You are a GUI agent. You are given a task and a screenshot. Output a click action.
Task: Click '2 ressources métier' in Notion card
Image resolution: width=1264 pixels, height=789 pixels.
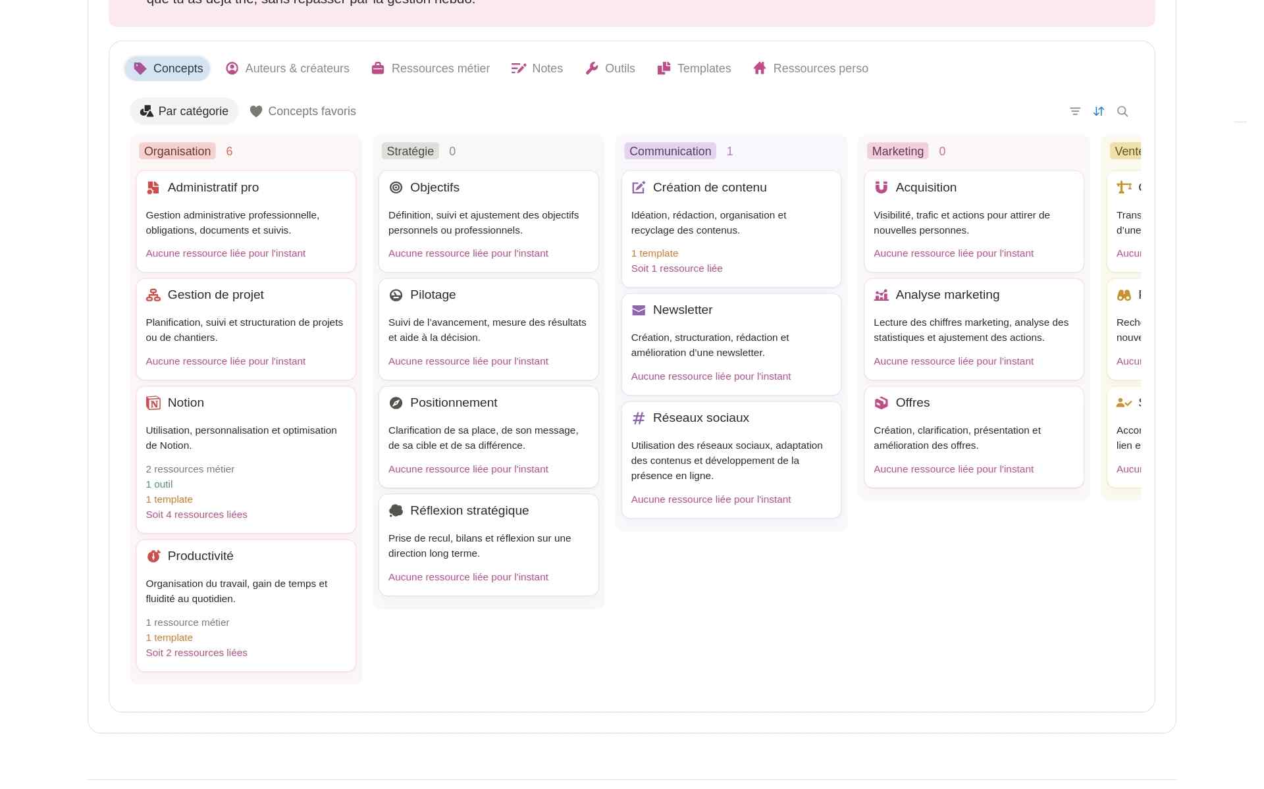190,469
